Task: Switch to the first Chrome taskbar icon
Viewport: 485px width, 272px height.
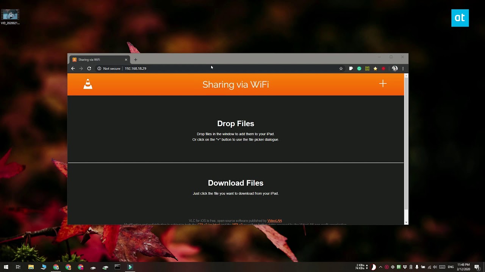Action: point(56,267)
